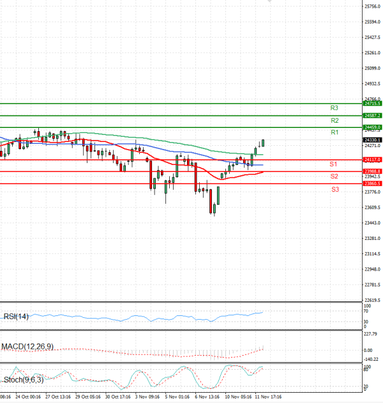Click the R2 resistance label

(334, 120)
